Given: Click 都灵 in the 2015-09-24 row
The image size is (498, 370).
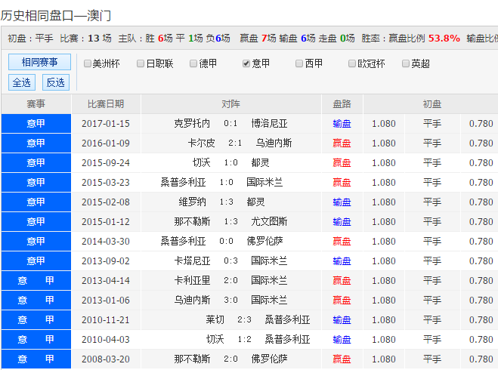Looking at the screenshot, I should point(260,163).
